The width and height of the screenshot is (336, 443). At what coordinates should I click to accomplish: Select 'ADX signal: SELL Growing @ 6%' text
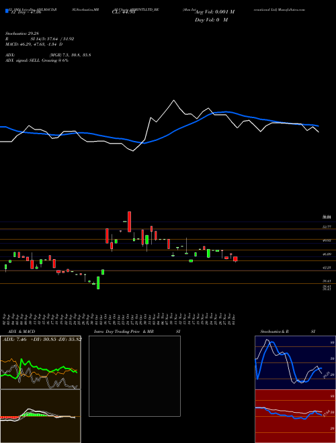click(x=37, y=60)
